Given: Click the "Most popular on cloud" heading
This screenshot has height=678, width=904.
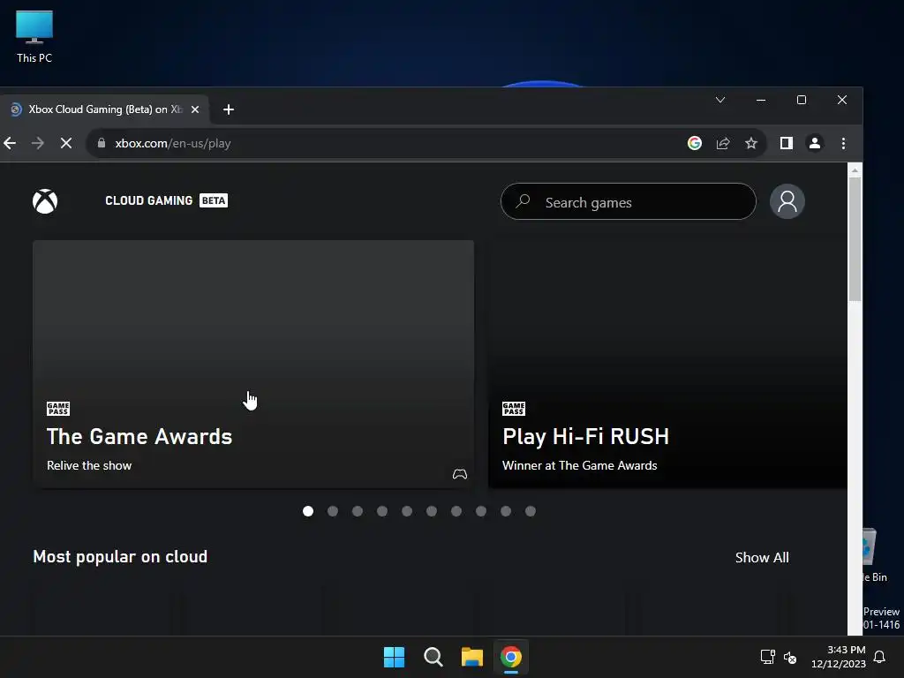Looking at the screenshot, I should [x=120, y=556].
